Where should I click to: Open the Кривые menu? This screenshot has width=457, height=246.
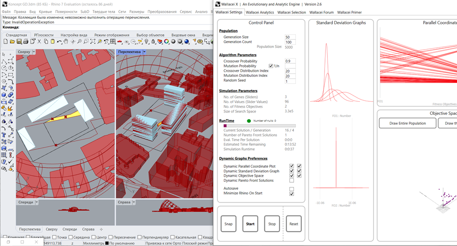pos(45,12)
